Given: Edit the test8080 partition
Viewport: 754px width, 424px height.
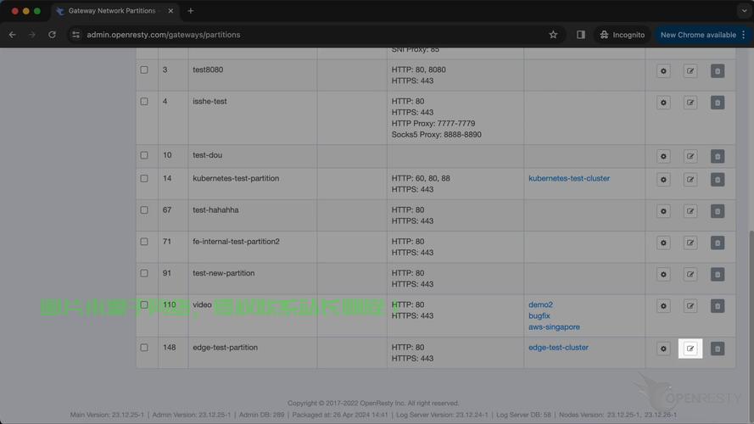Looking at the screenshot, I should [x=690, y=71].
